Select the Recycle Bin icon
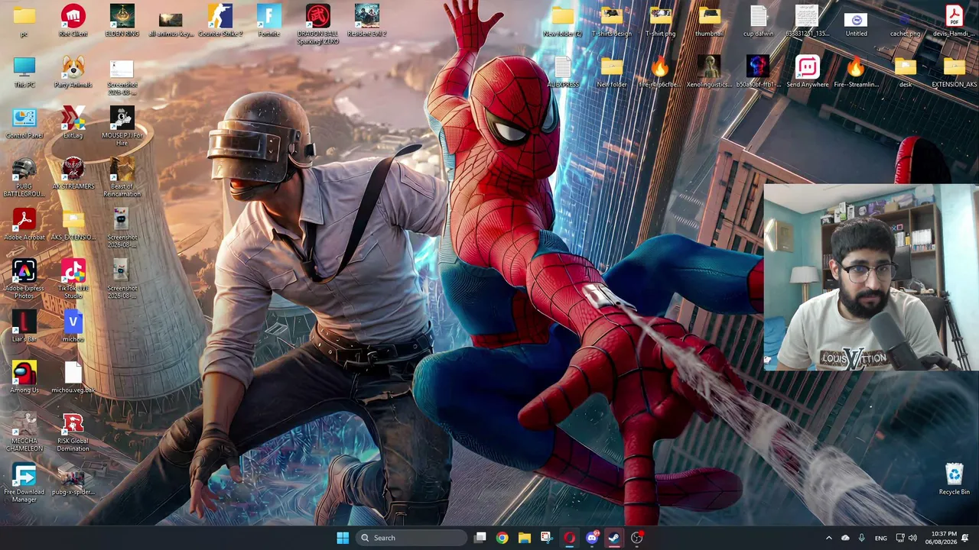Screen dimensions: 979x550 [x=954, y=480]
